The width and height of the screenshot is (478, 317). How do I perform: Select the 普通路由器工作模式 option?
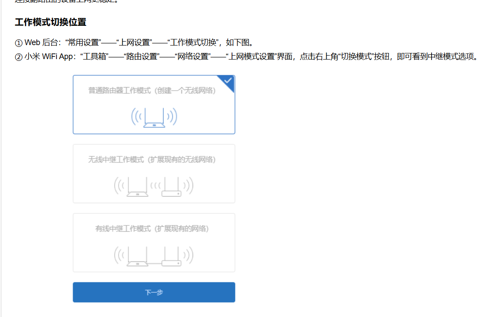(154, 104)
